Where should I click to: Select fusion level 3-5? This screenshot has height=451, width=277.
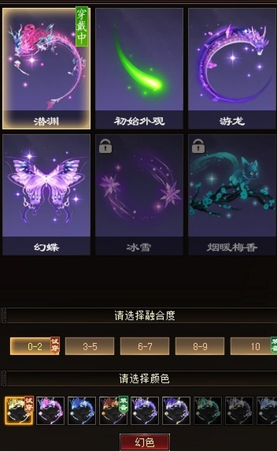90,346
